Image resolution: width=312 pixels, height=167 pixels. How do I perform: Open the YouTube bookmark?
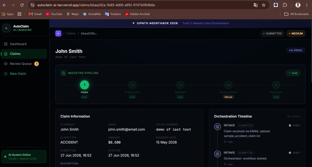click(54, 14)
